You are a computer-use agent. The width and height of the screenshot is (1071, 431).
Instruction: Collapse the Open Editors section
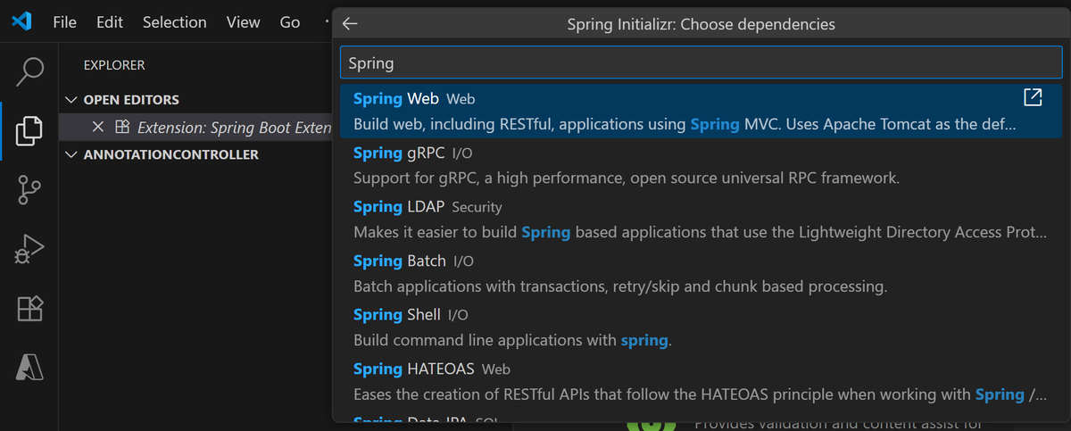[x=71, y=100]
